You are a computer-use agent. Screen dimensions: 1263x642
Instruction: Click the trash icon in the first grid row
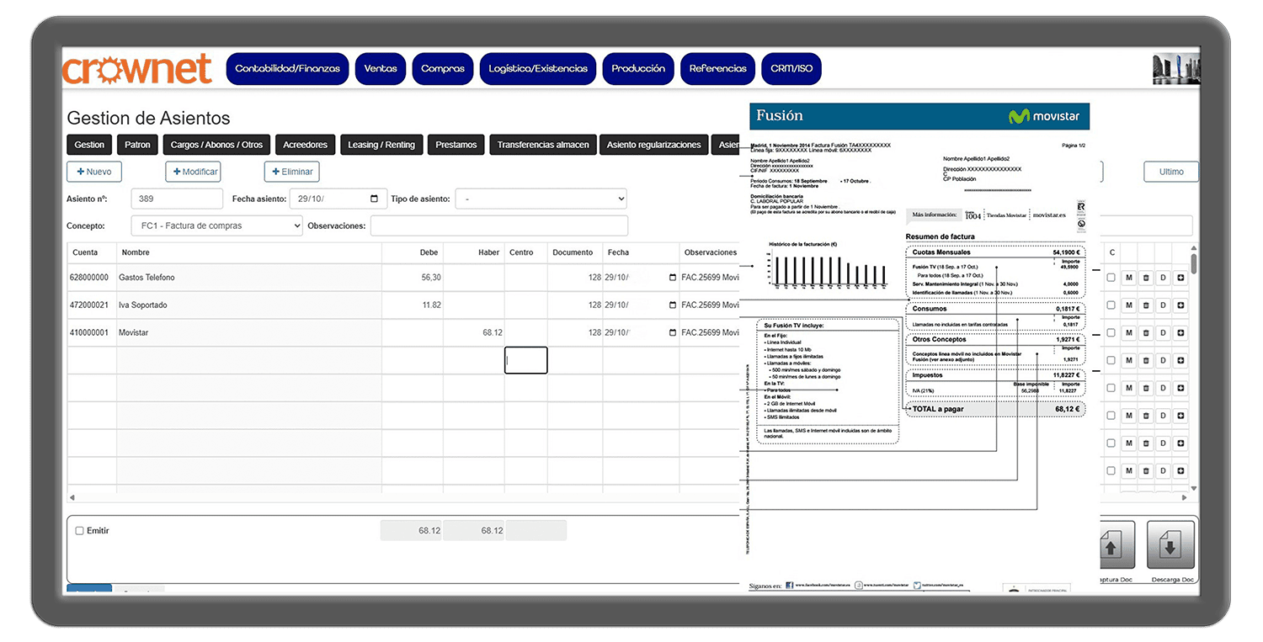click(x=1146, y=278)
